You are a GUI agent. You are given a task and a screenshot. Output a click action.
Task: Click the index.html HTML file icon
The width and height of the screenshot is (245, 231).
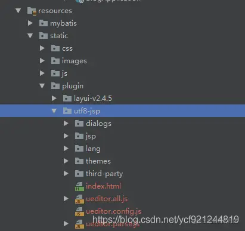(x=79, y=186)
